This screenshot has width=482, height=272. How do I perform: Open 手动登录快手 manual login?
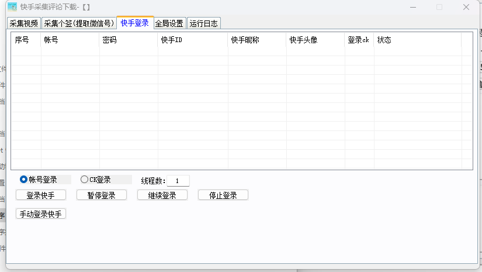(x=41, y=214)
